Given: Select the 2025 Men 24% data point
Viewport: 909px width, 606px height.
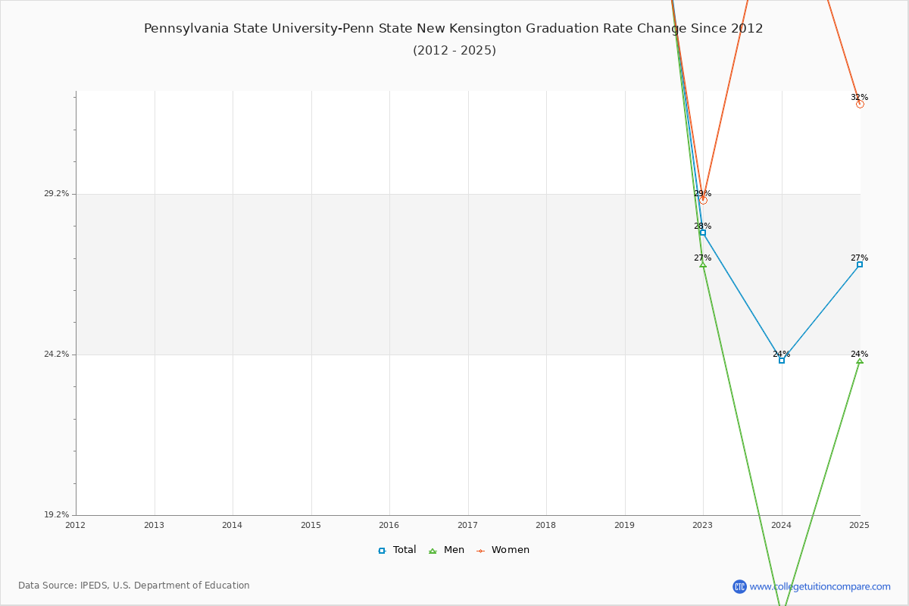Looking at the screenshot, I should [x=860, y=361].
